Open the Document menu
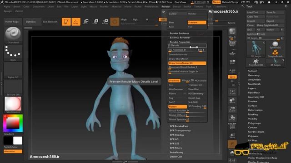This screenshot has width=291, height=163. (x=38, y=6)
